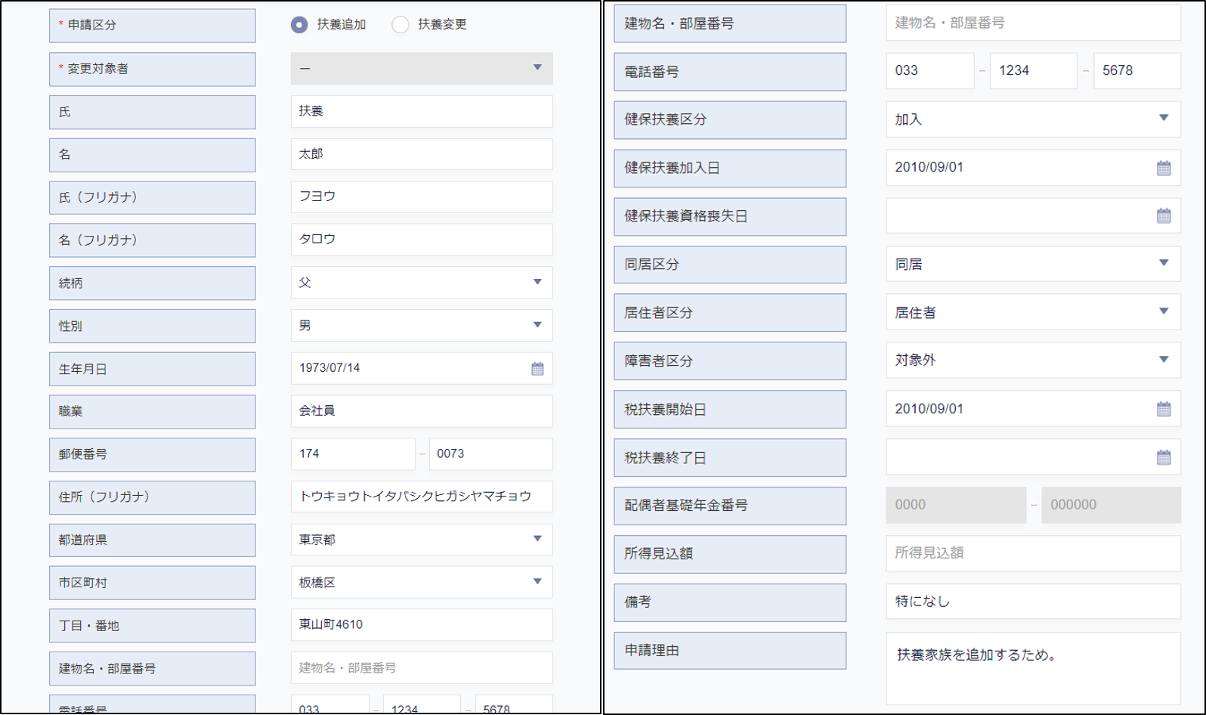Expand the 健保扶養区分 dropdown showing 加入
Screen dimensions: 1206x715
[x=1032, y=119]
